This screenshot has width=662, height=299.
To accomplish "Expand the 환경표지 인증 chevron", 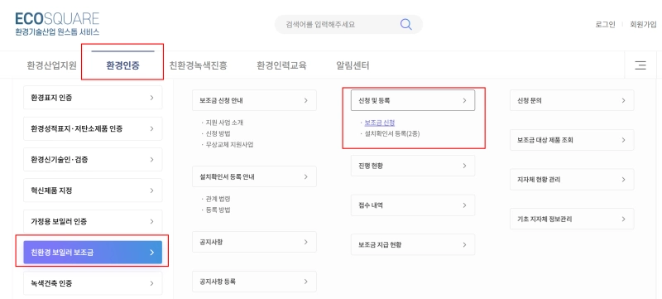I will pyautogui.click(x=151, y=98).
